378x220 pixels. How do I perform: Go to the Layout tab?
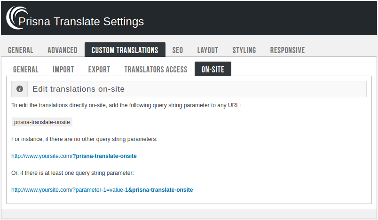click(x=207, y=50)
